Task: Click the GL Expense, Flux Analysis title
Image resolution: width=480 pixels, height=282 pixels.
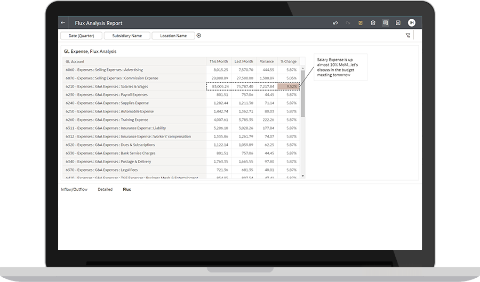Action: click(90, 51)
